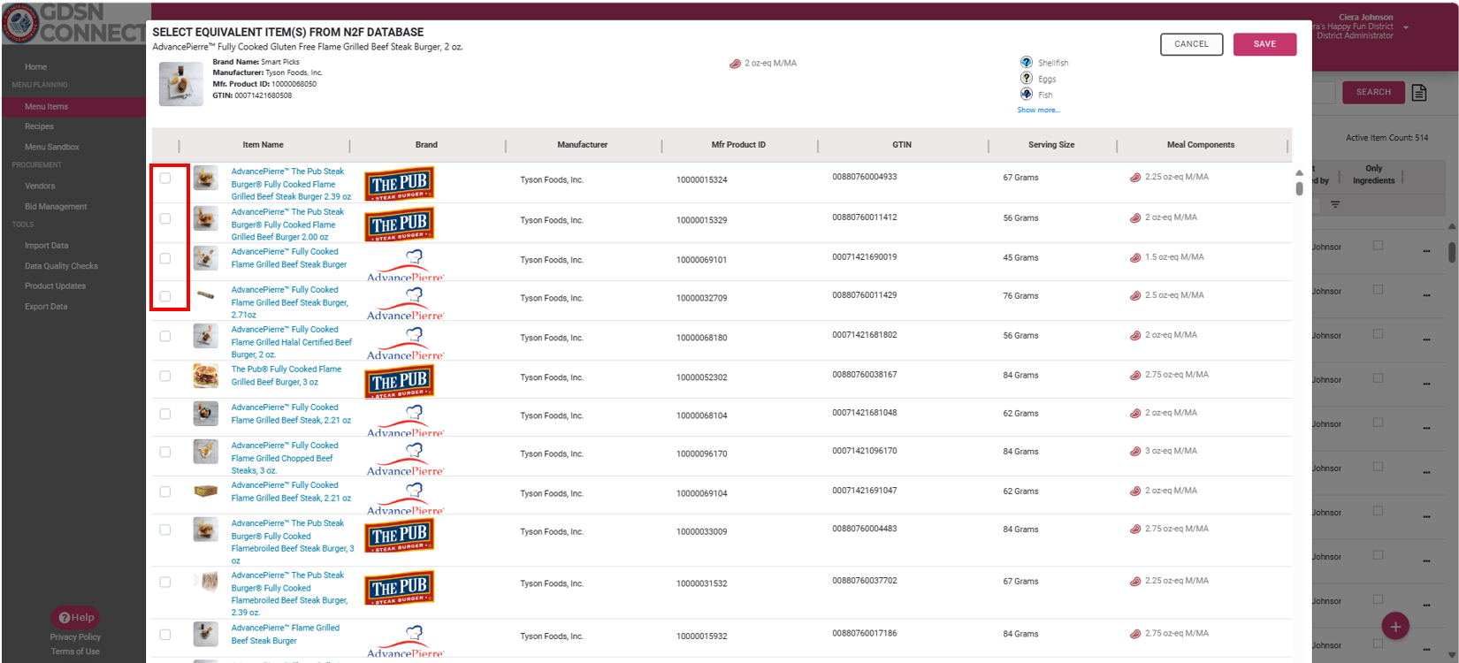
Task: Tick checkbox for Halal Certified Beef Burger
Action: click(x=165, y=336)
